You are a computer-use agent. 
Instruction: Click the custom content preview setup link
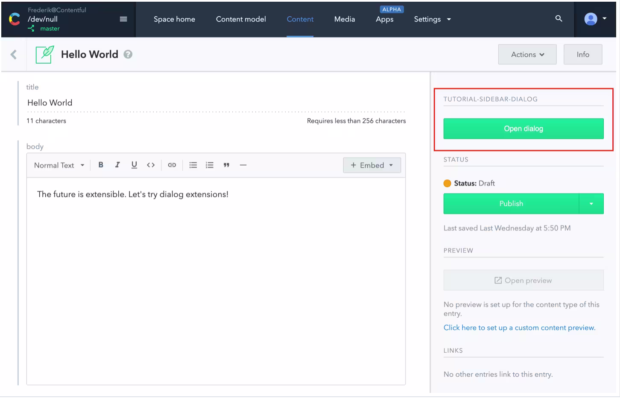520,328
